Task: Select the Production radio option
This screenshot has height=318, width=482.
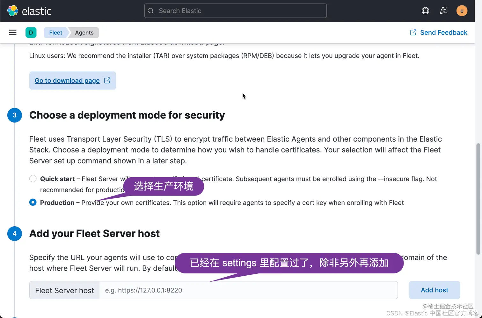Action: tap(33, 202)
